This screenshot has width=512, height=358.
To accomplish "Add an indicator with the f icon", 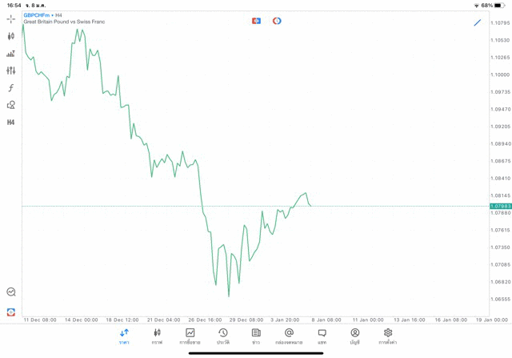I will [10, 88].
